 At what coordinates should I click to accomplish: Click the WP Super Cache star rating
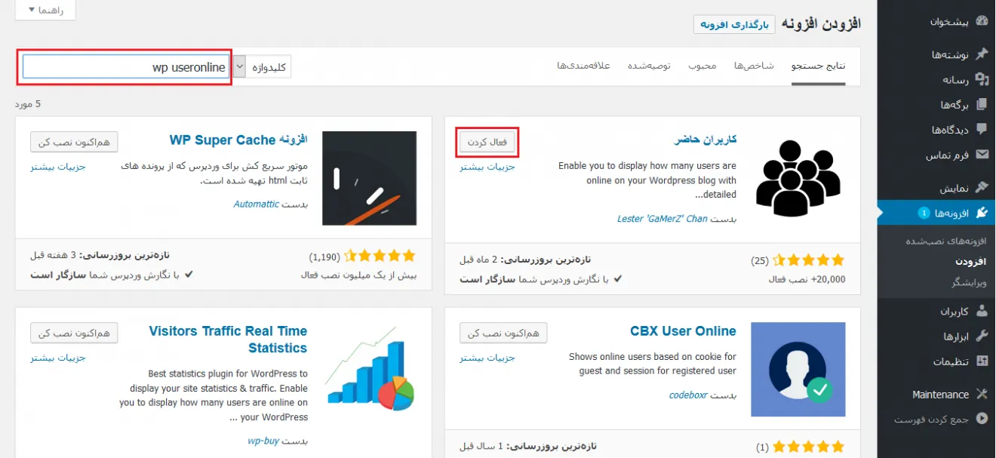380,257
